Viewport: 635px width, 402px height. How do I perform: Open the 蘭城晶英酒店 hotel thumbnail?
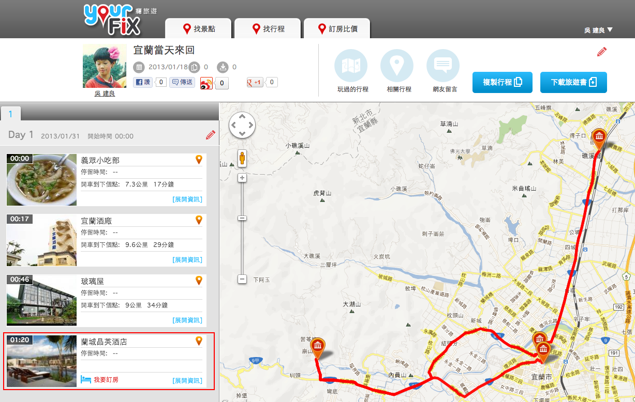tap(41, 361)
